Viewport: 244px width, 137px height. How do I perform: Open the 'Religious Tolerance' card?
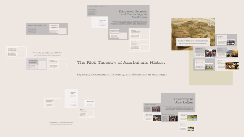point(16,52)
